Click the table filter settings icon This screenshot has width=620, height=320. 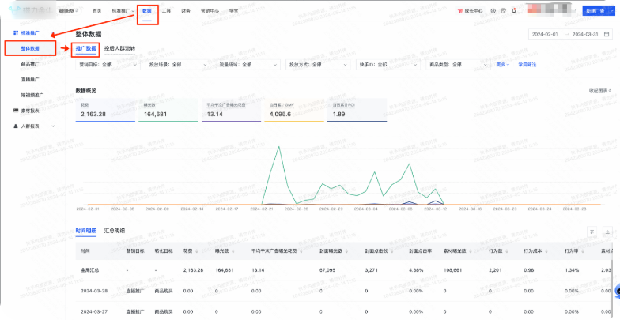point(592,231)
